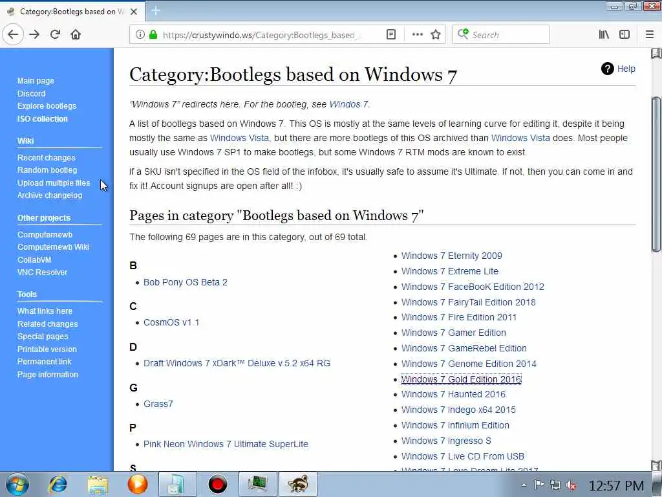Toggle Reader View icon in address bar
Viewport: 662px width, 497px height.
pyautogui.click(x=391, y=35)
